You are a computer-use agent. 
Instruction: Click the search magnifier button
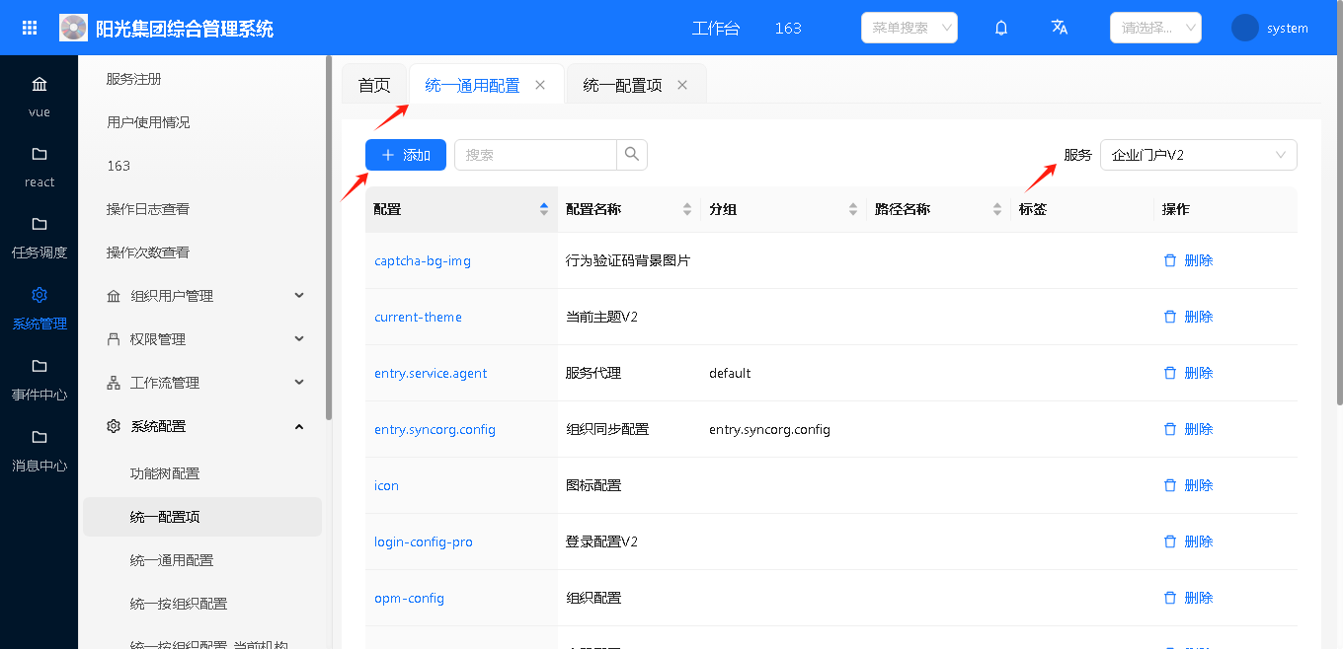[632, 155]
